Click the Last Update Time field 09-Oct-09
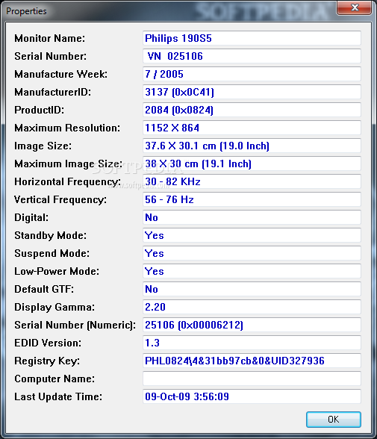 [252, 396]
